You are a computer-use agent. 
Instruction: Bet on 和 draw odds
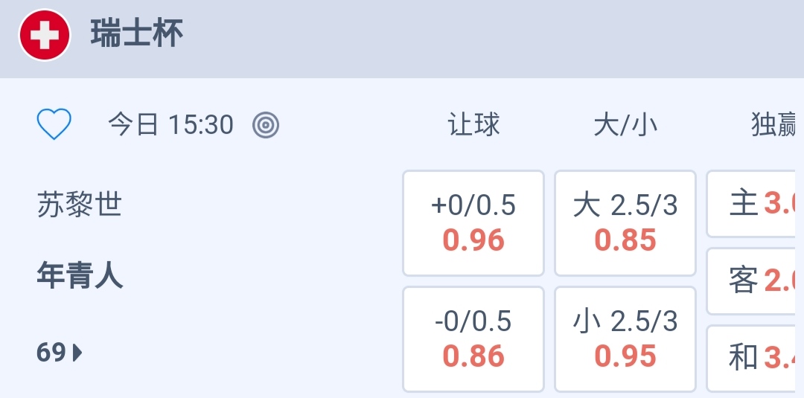click(x=755, y=359)
